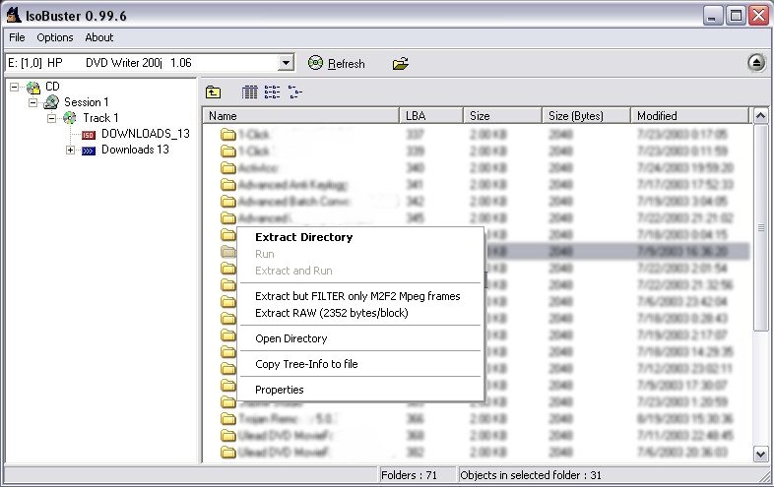The image size is (774, 487).
Task: Choose Extract Directory from context menu
Action: click(304, 237)
